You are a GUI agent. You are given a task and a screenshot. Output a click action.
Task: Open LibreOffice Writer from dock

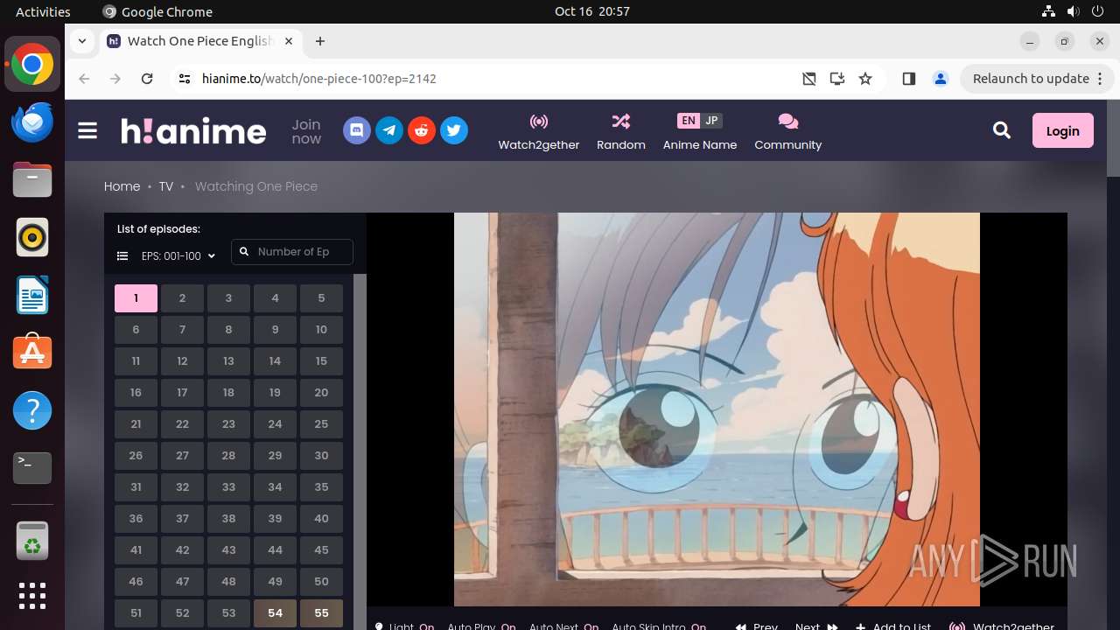pyautogui.click(x=32, y=295)
